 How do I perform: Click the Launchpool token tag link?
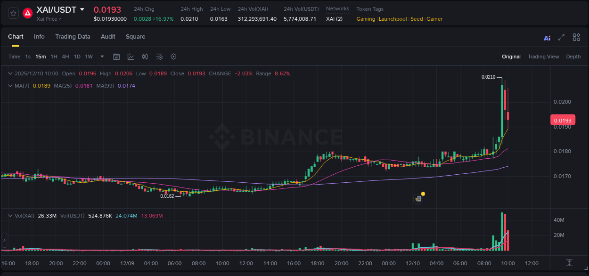click(393, 19)
